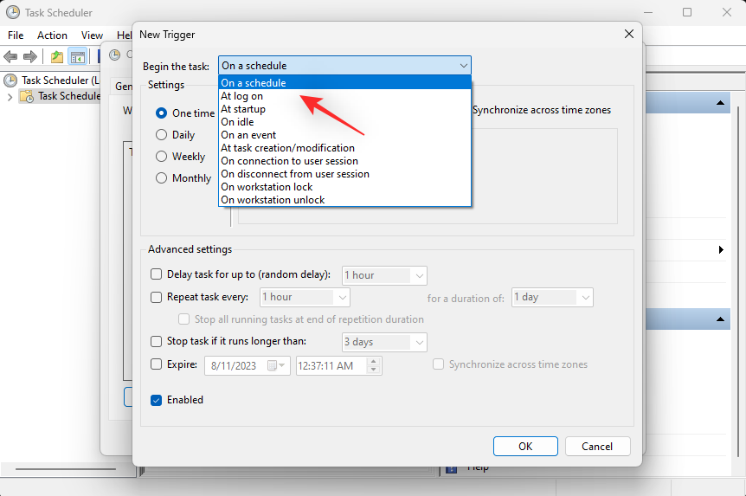
Task: Click the Up One Level folder icon
Action: tap(57, 57)
